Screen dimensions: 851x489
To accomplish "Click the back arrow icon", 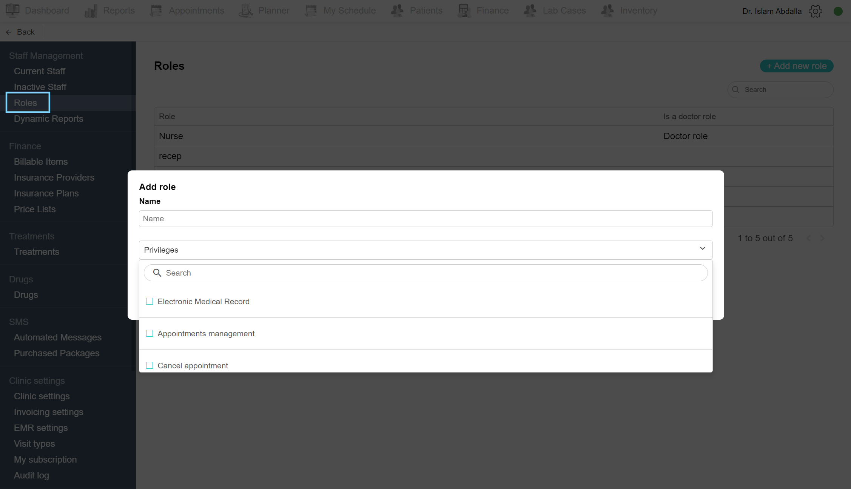I will [9, 32].
